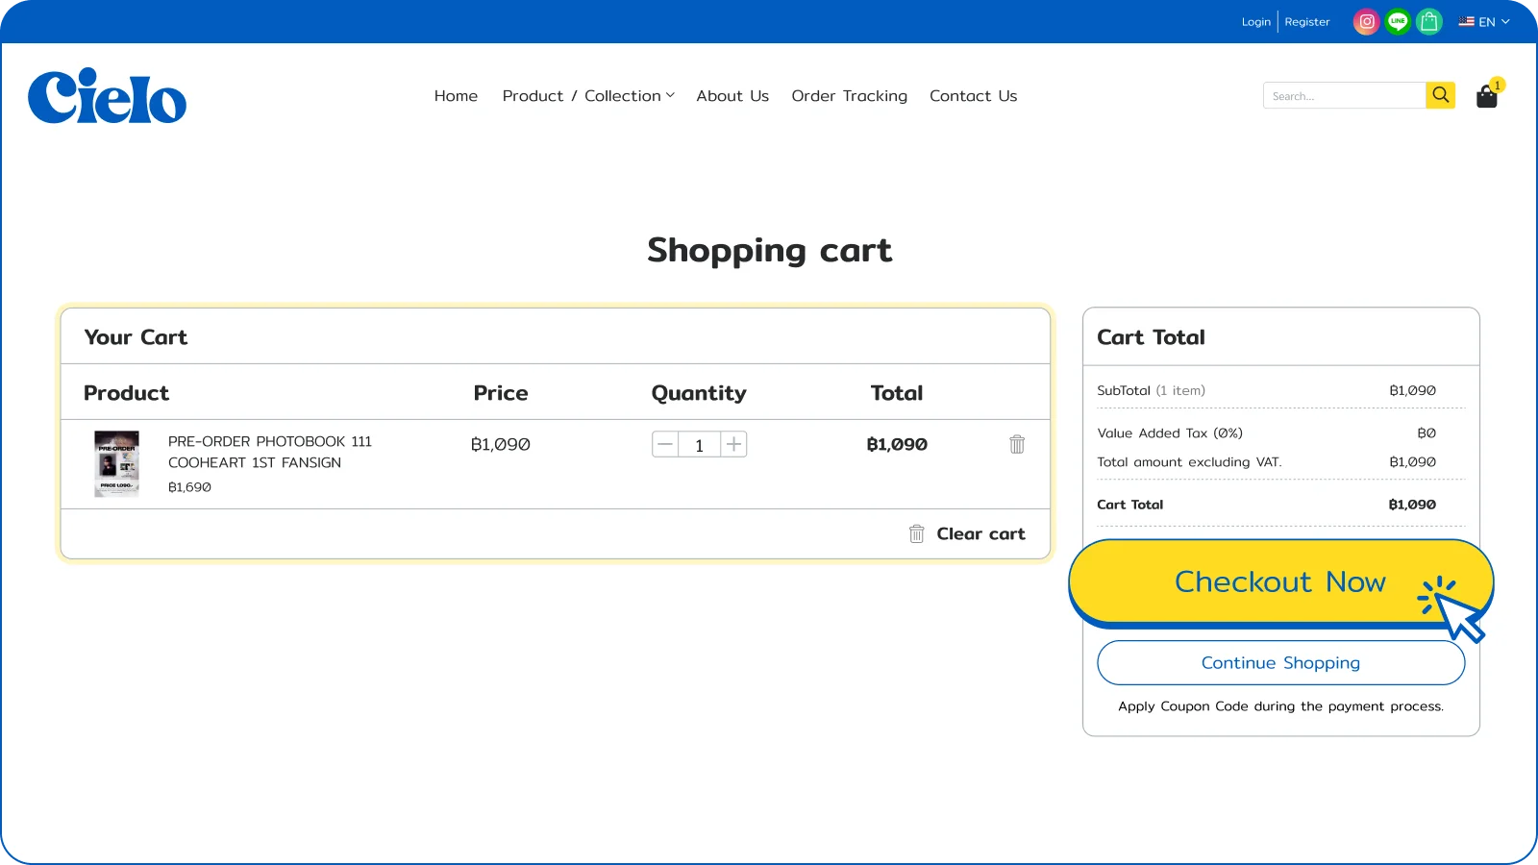Delete the photobook item with trash icon
The height and width of the screenshot is (865, 1538).
pyautogui.click(x=1017, y=444)
